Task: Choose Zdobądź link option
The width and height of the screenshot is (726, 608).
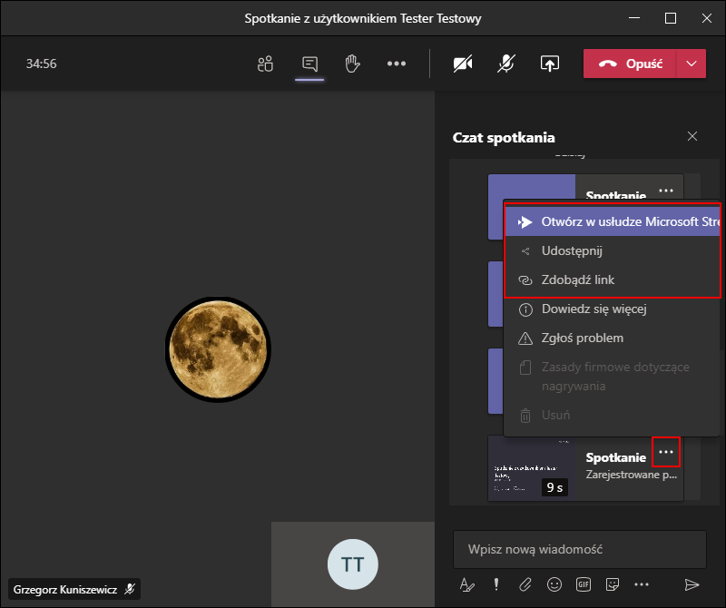Action: pyautogui.click(x=612, y=280)
